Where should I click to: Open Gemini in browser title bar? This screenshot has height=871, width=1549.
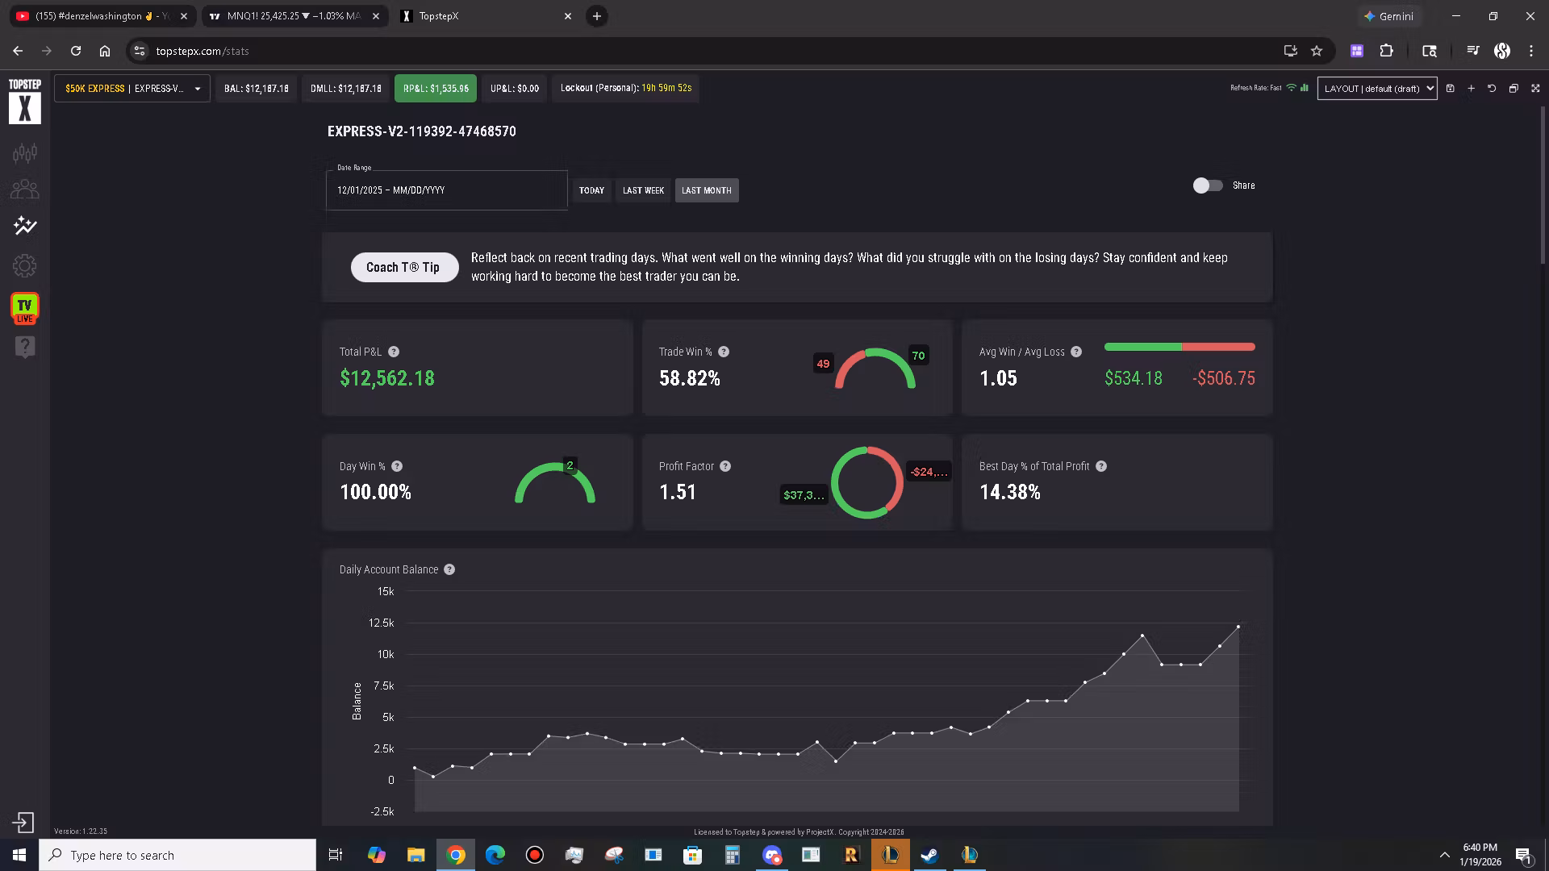pyautogui.click(x=1388, y=16)
